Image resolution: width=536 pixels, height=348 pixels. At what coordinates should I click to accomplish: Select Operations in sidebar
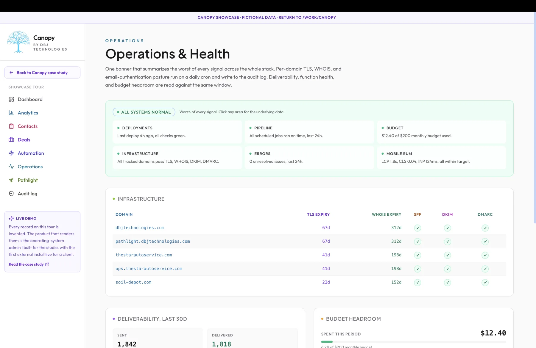[42, 167]
